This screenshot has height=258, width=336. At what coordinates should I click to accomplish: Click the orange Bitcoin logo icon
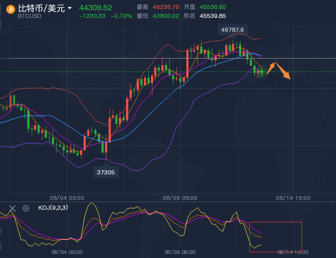pos(10,9)
